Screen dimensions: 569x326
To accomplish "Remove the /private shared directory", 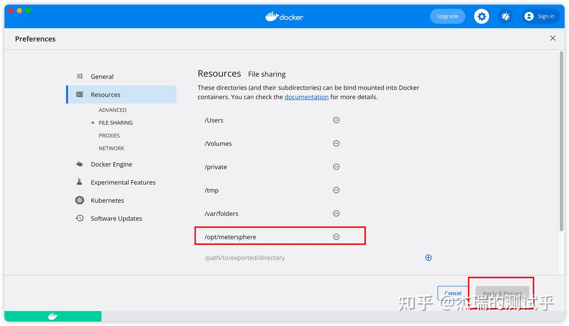I will coord(336,167).
